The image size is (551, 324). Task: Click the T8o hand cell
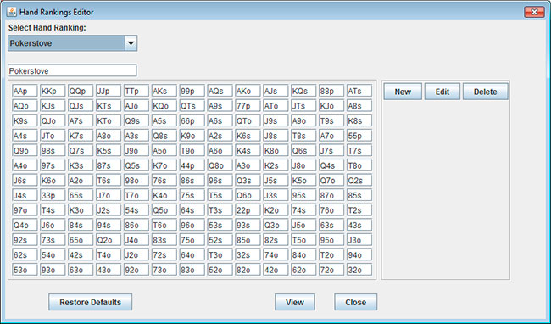[359, 165]
